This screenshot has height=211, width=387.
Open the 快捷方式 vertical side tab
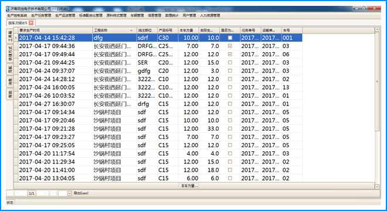(x=10, y=53)
